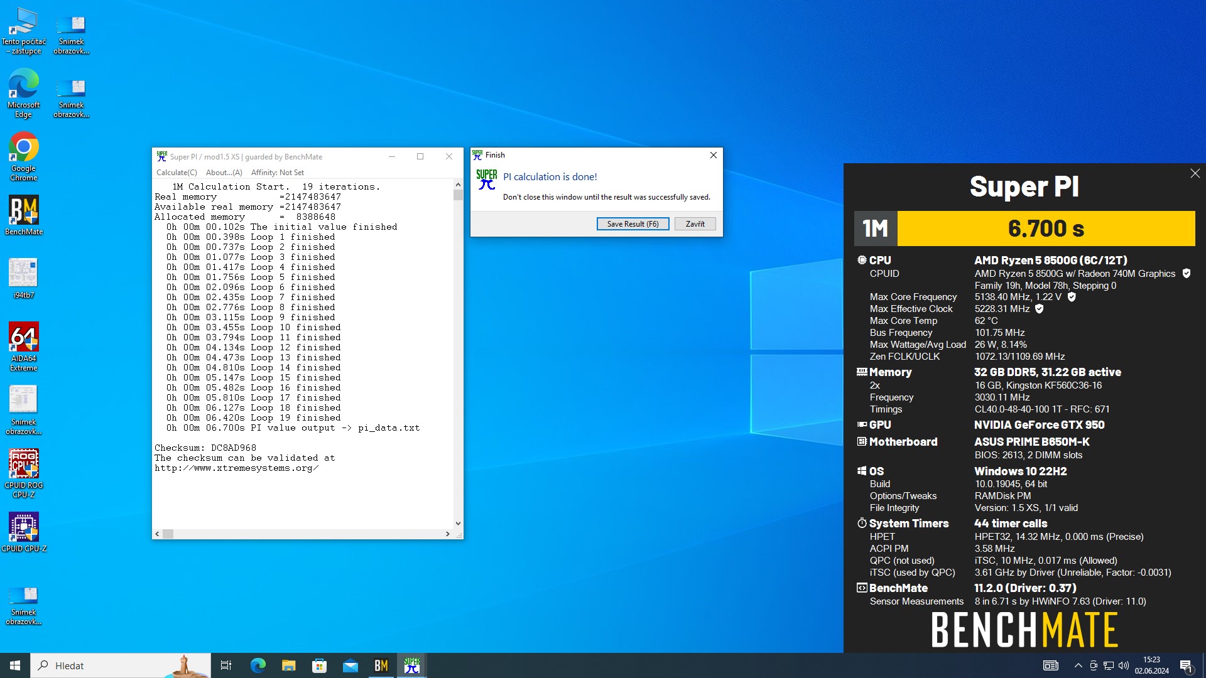Click 11.2.0 (Driver: 0.37) text

pos(1025,588)
